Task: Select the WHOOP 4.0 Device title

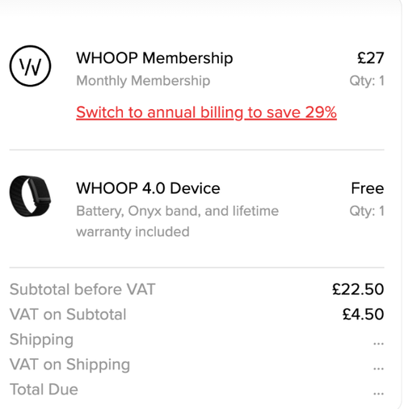Action: point(148,188)
